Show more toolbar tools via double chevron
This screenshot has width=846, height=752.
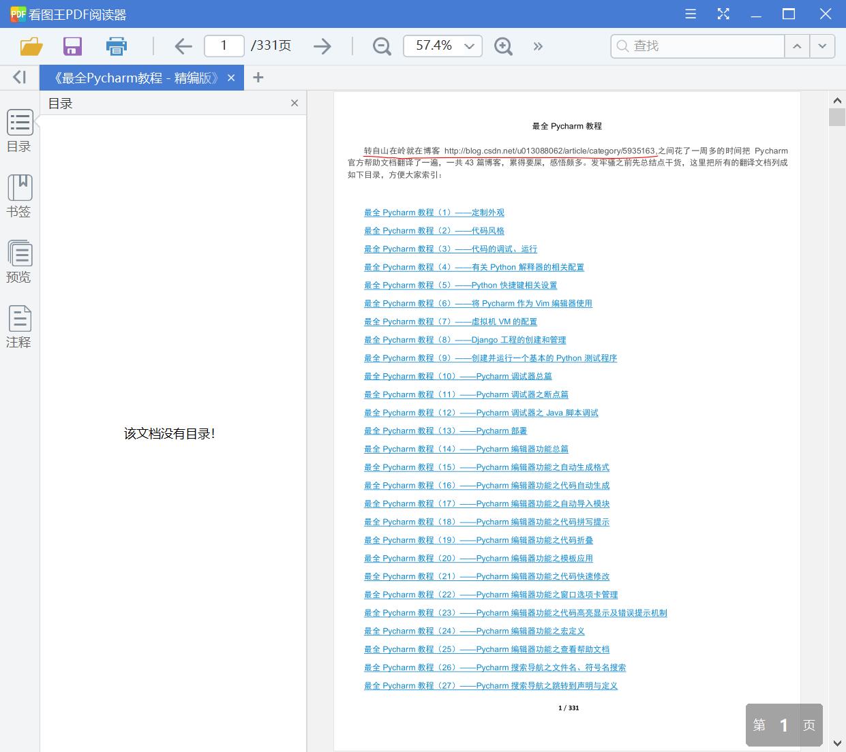click(538, 46)
